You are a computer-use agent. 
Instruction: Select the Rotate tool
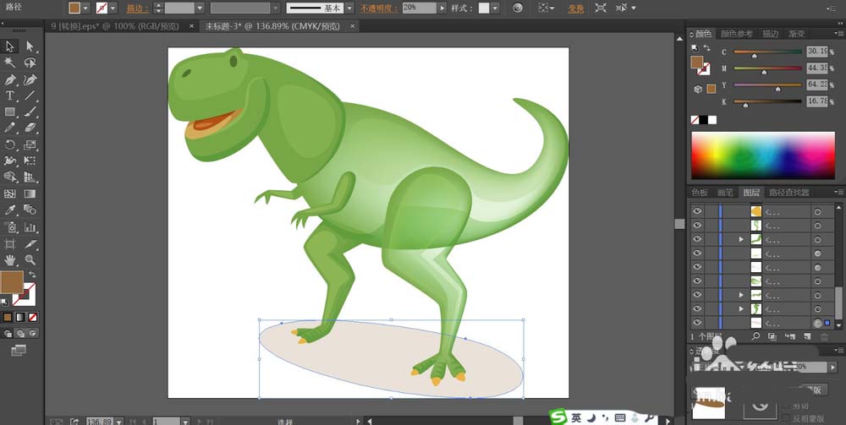(x=11, y=144)
